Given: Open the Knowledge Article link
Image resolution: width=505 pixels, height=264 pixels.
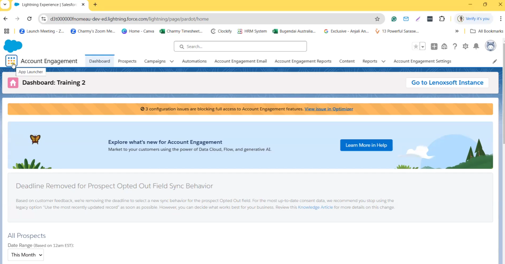Looking at the screenshot, I should [315, 207].
